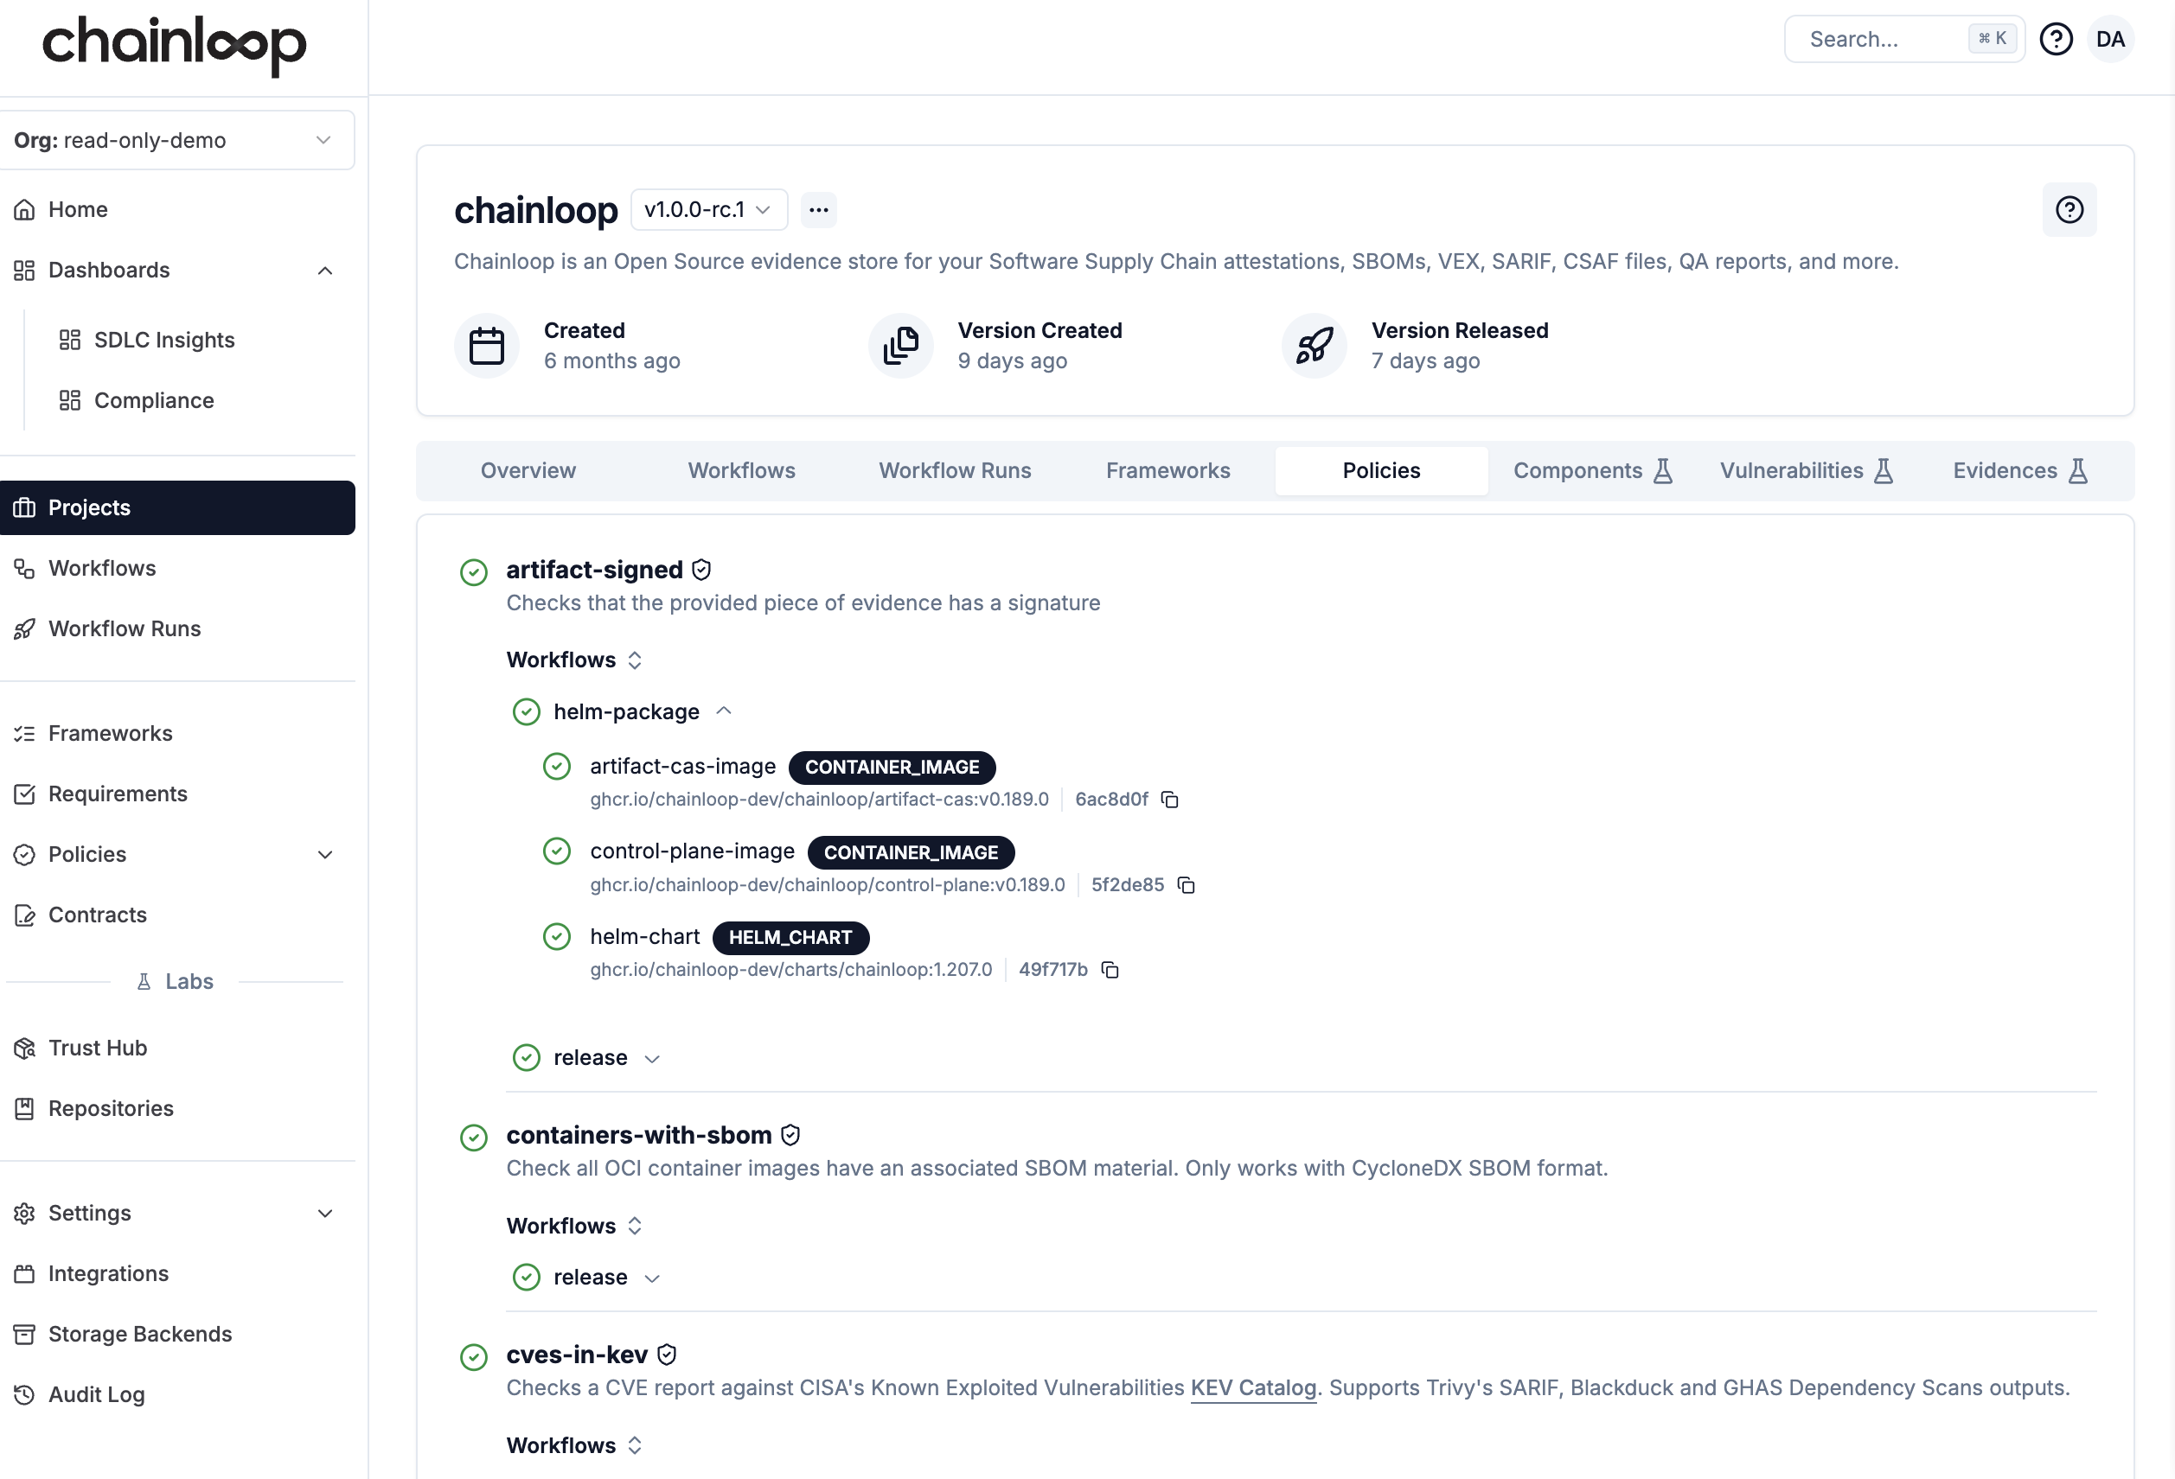
Task: Collapse the helm-package workflow section
Action: pyautogui.click(x=724, y=711)
